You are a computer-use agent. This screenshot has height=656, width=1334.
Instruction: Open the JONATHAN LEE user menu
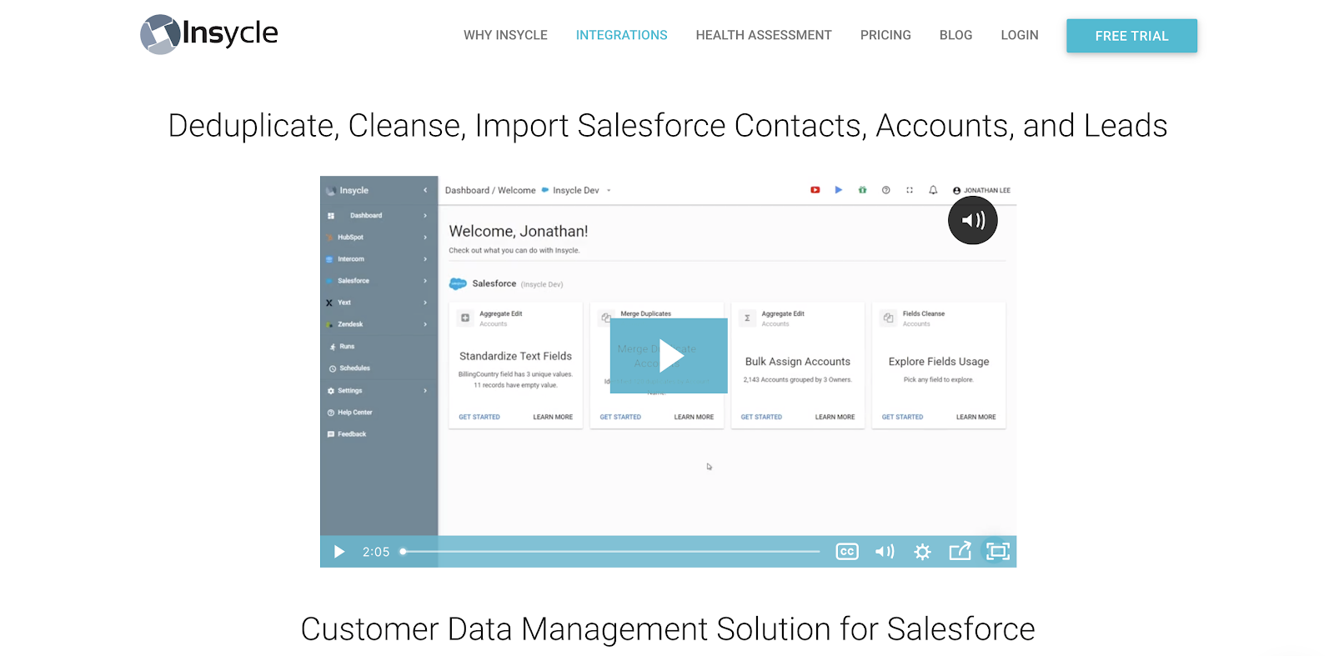[x=981, y=190]
